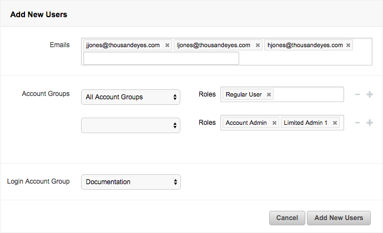Remove ljones@thousandeyes.com email tag
This screenshot has width=383, height=233.
coord(258,45)
